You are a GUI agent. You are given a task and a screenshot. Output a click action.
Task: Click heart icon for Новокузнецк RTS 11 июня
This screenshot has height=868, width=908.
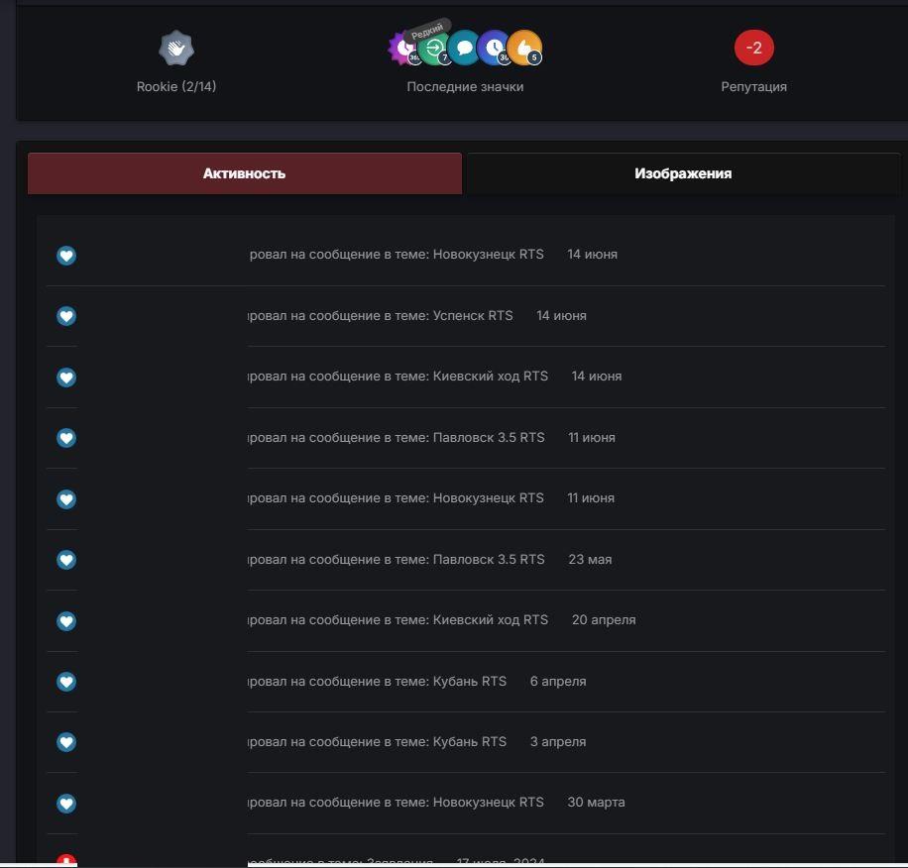[x=66, y=498]
